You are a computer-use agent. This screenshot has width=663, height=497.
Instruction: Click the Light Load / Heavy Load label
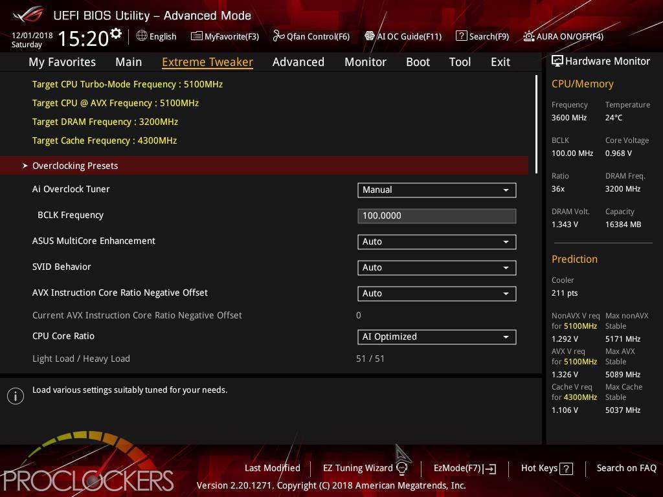[x=81, y=359]
